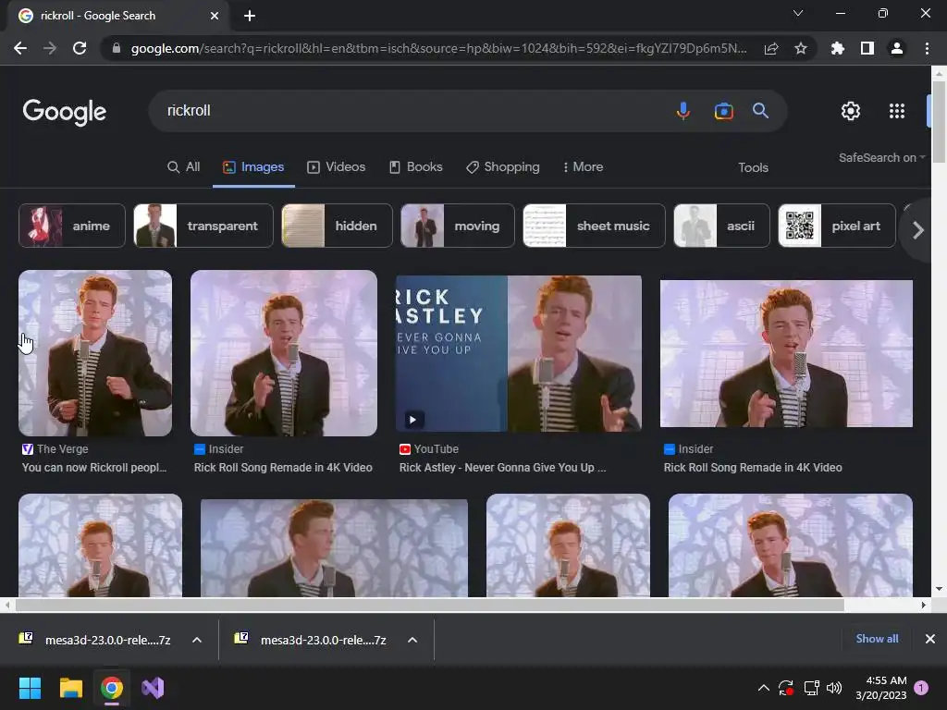
Task: Toggle Chrome side panel icon
Action: [867, 48]
